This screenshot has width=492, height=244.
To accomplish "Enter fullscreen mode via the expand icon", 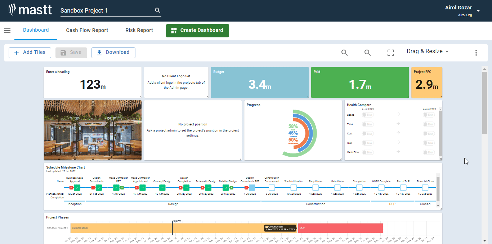I will (x=390, y=52).
